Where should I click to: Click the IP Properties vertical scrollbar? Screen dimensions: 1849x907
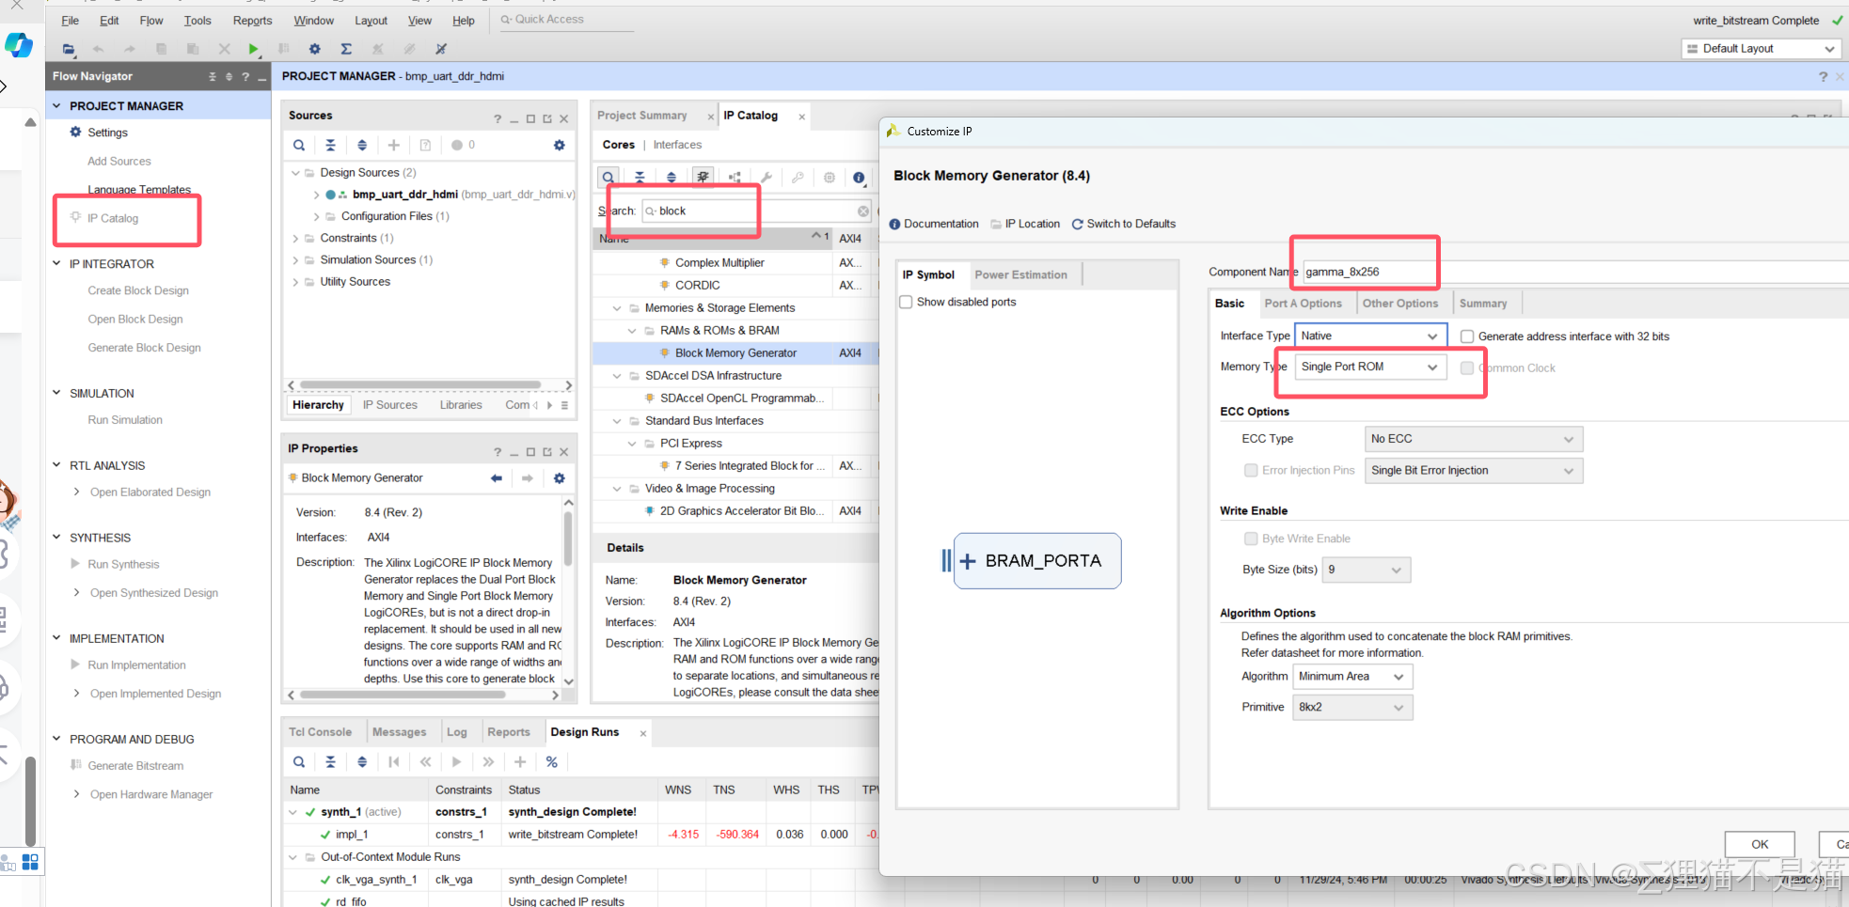pos(568,540)
